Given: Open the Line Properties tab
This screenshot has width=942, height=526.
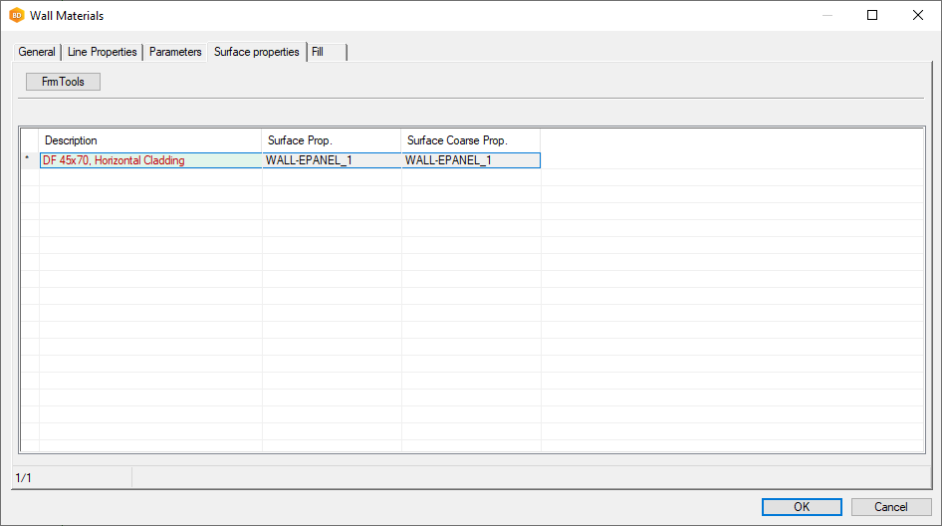Looking at the screenshot, I should tap(102, 52).
